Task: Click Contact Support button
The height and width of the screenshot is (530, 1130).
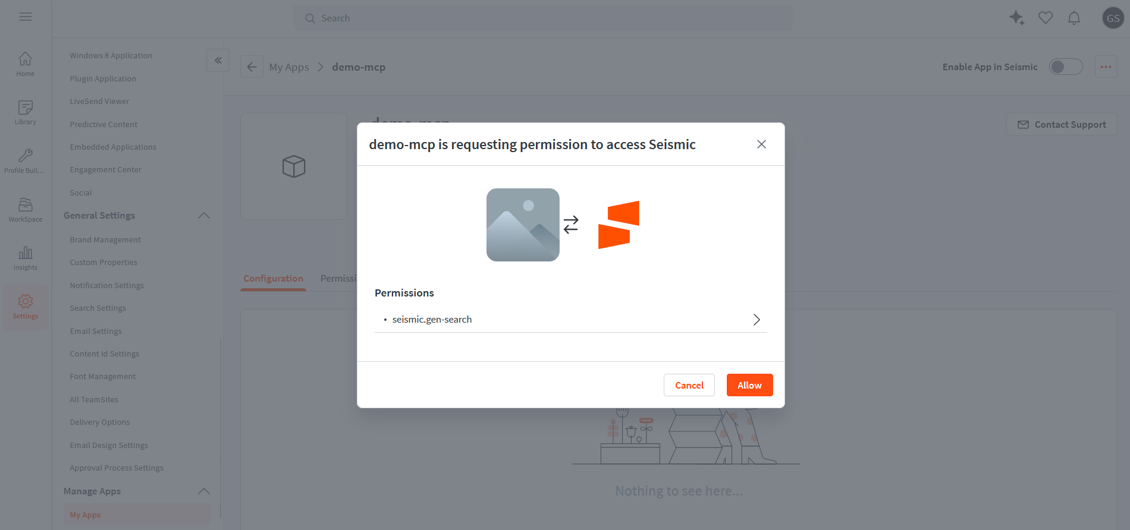Action: point(1062,124)
